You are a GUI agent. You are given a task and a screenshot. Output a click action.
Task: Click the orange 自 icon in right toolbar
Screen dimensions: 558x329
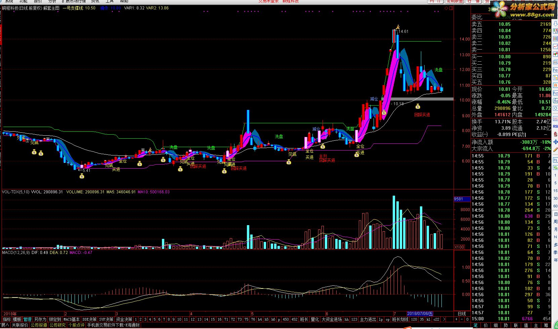coord(555,85)
